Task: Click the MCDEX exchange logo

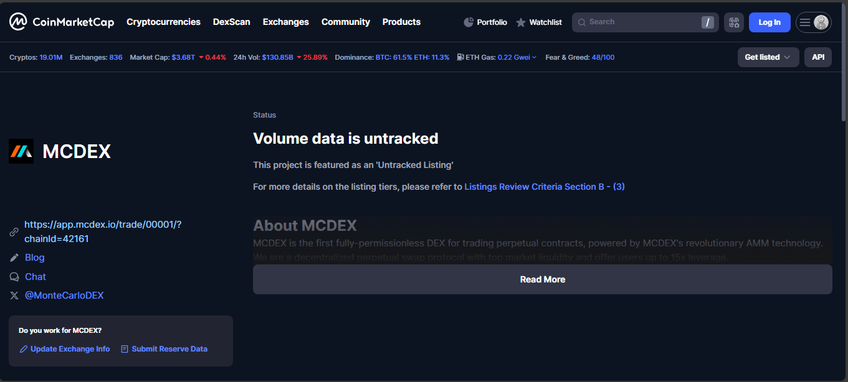Action: (x=21, y=151)
